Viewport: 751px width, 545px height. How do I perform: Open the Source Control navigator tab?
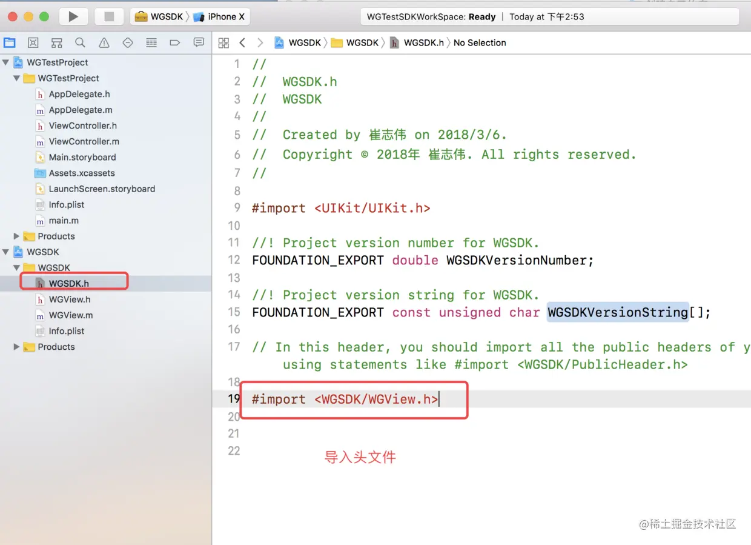click(x=33, y=42)
